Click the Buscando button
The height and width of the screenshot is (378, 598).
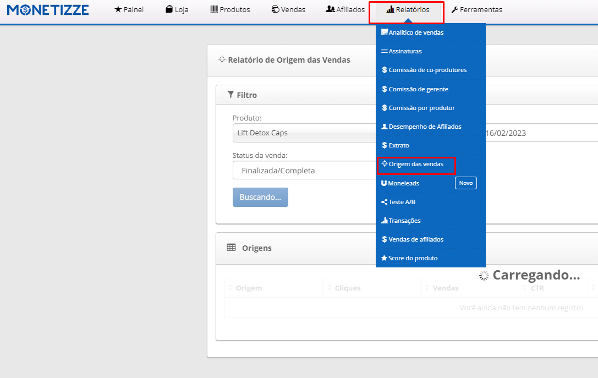pos(260,198)
